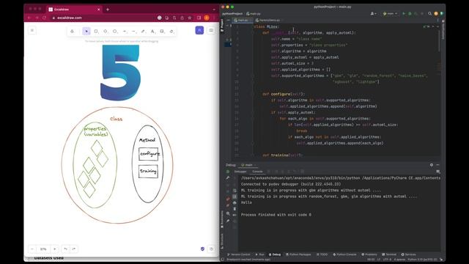Reset Excalidraw zoom percentage
Image resolution: width=469 pixels, height=264 pixels.
[x=43, y=249]
